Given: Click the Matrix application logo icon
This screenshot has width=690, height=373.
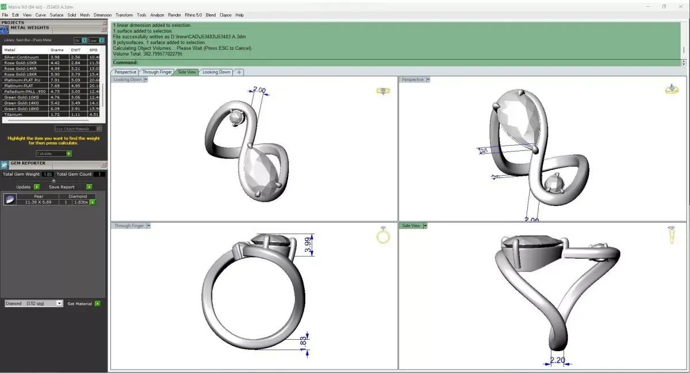Looking at the screenshot, I should click(x=3, y=6).
